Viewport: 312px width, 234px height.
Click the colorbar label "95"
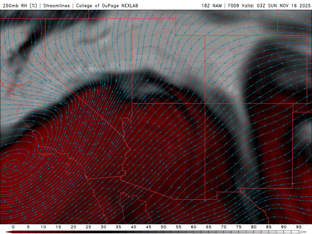point(299,227)
